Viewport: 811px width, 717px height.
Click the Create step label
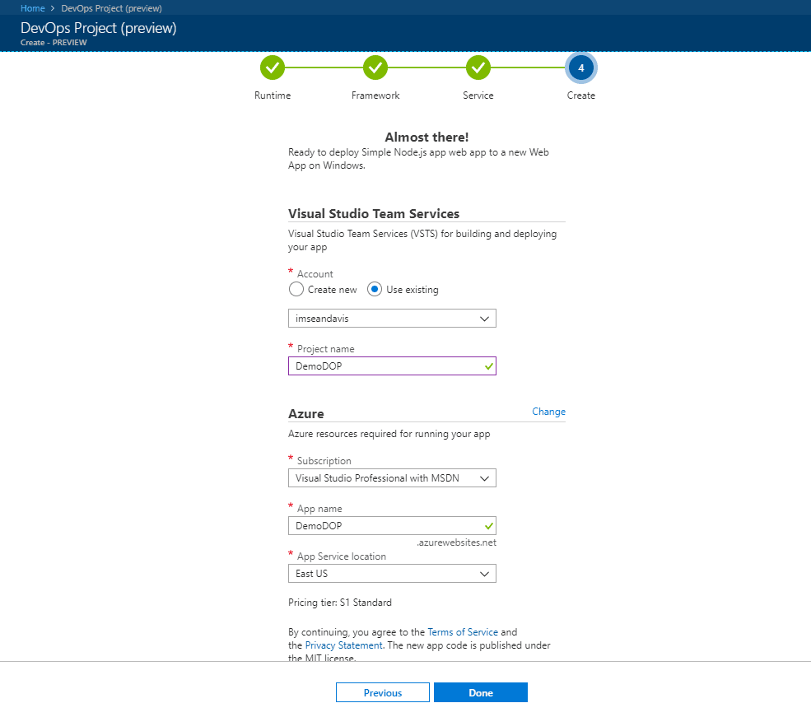coord(580,95)
